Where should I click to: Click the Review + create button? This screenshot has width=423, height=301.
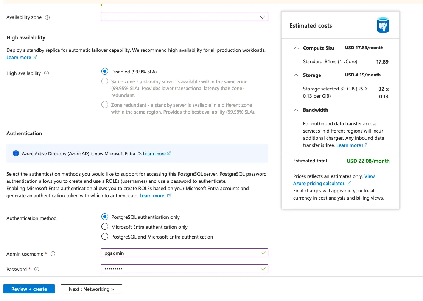[29, 289]
